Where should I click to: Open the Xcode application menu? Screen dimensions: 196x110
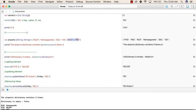click(x=12, y=2)
